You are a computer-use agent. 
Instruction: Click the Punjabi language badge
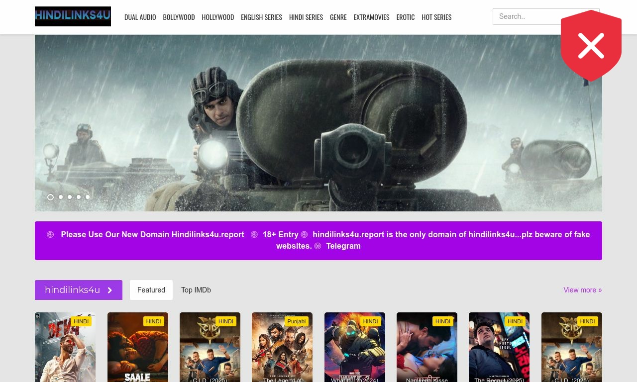[x=297, y=321]
